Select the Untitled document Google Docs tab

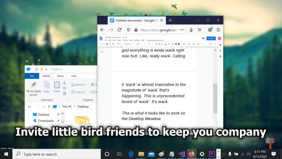(137, 20)
